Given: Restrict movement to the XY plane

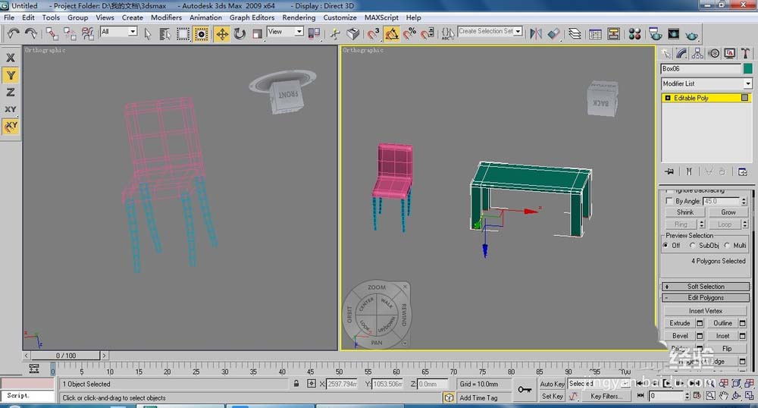Looking at the screenshot, I should (10, 109).
